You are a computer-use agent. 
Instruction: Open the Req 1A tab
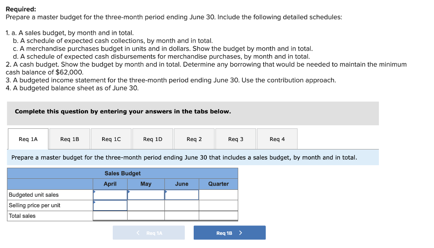[28, 139]
